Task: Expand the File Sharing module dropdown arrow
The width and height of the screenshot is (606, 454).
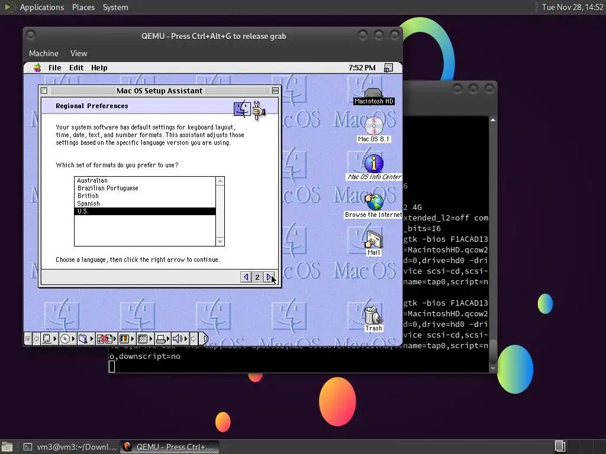Action: [x=92, y=339]
